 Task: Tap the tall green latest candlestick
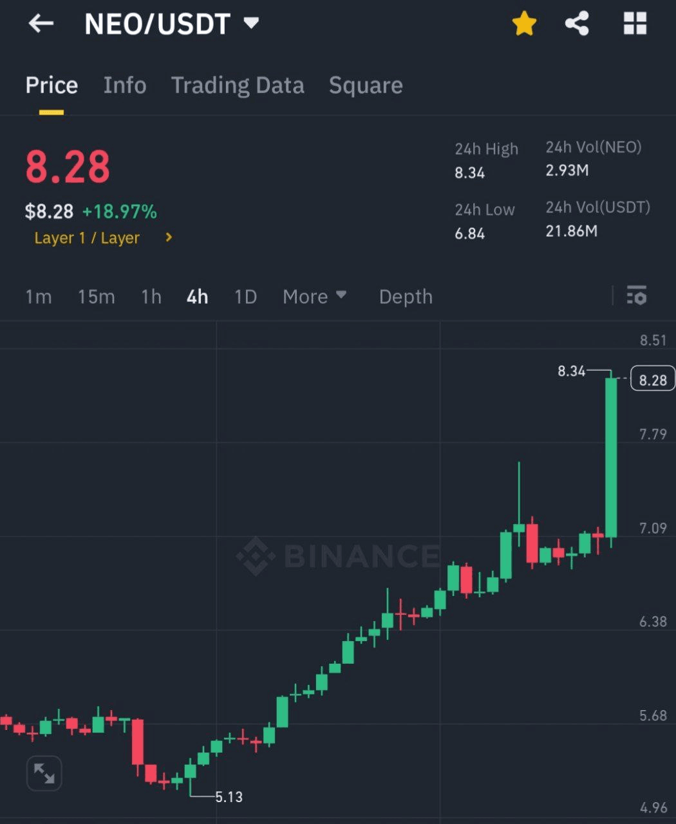(x=611, y=457)
